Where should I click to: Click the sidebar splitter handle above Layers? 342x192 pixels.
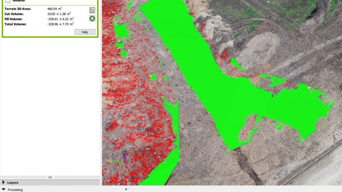tap(50, 177)
